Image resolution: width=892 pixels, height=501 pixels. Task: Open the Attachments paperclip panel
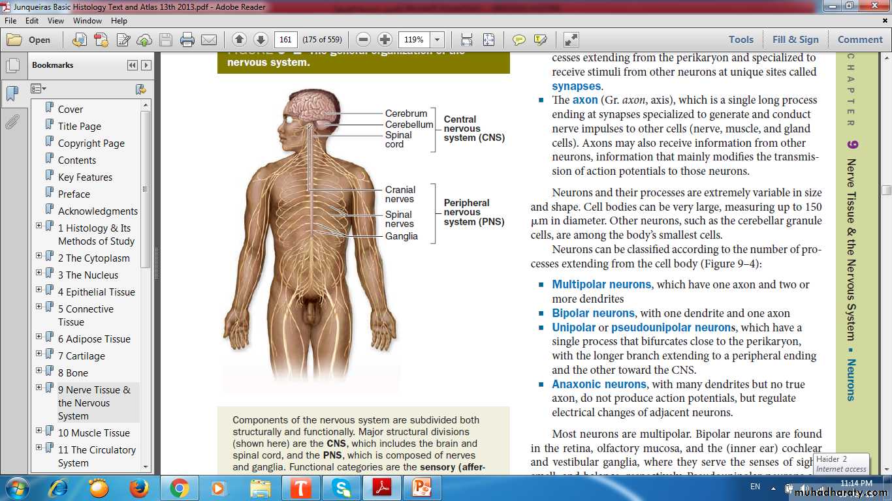point(12,121)
